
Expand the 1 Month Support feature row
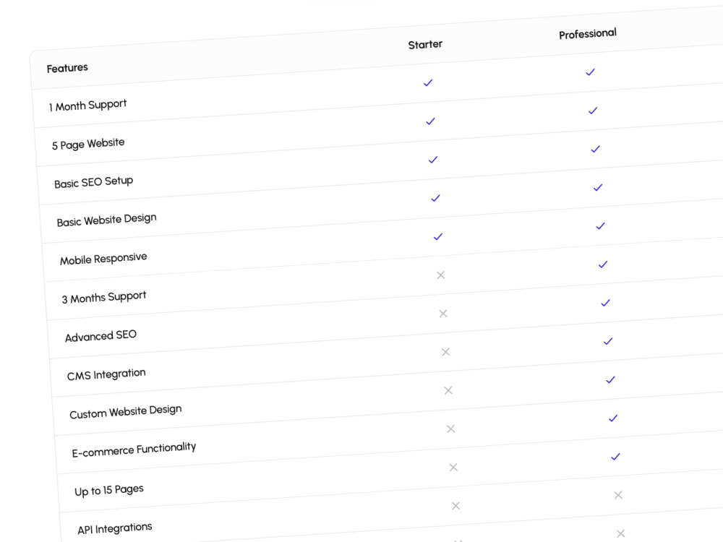tap(87, 105)
